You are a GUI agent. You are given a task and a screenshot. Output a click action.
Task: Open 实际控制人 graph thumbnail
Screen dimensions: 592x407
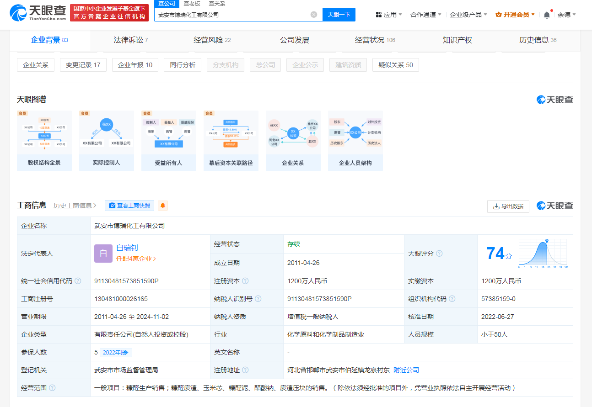tap(107, 141)
